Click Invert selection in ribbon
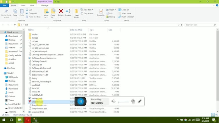219x123 pixels. pos(126,17)
